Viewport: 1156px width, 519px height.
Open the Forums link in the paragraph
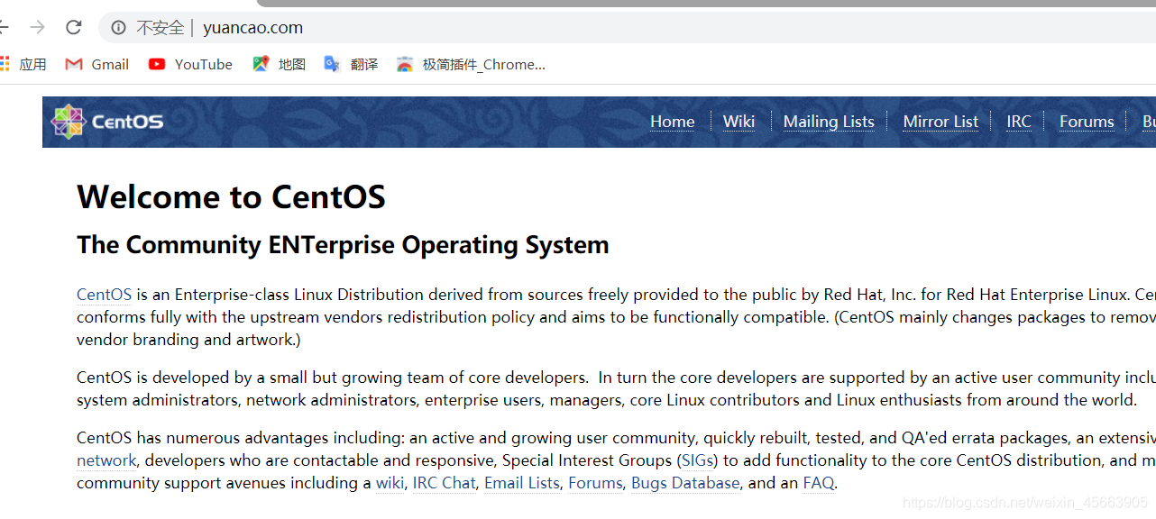tap(595, 483)
